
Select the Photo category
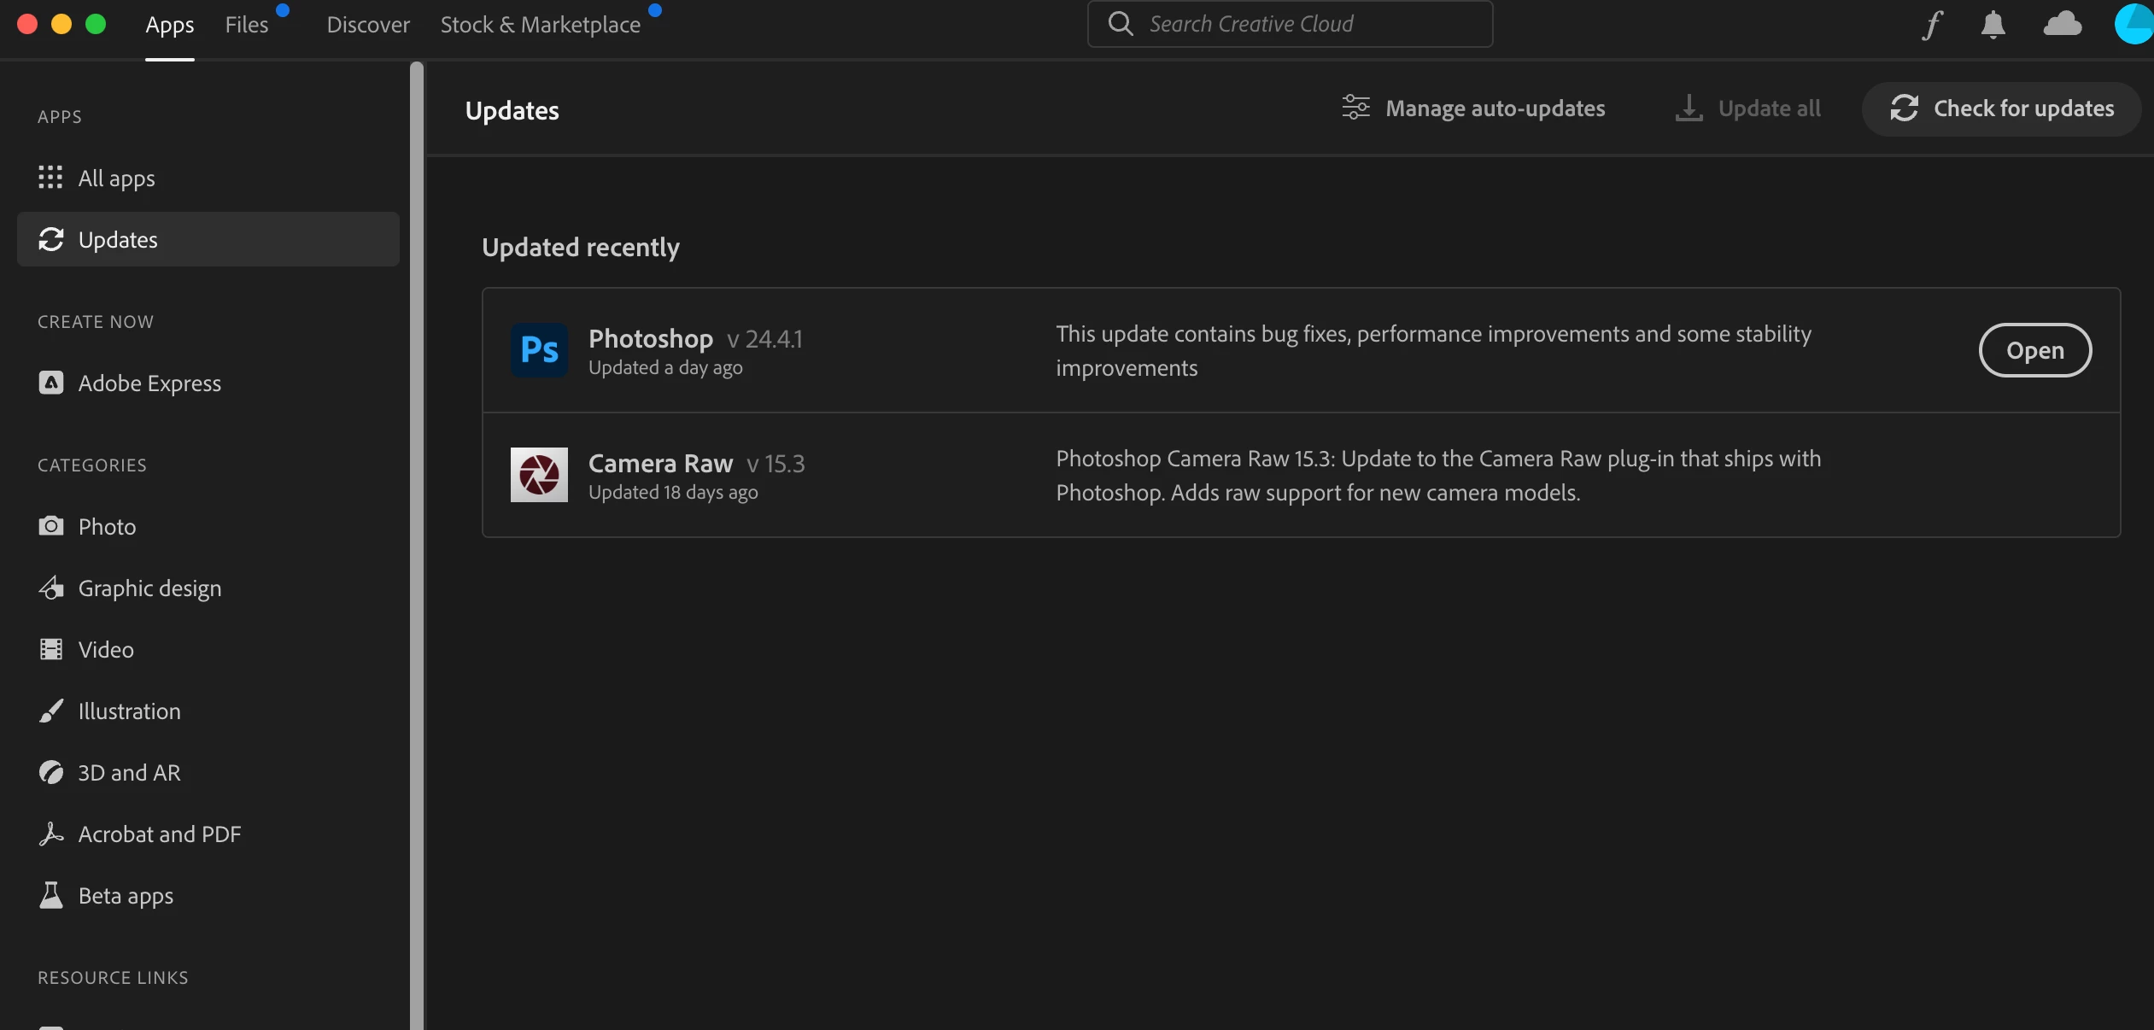click(107, 526)
